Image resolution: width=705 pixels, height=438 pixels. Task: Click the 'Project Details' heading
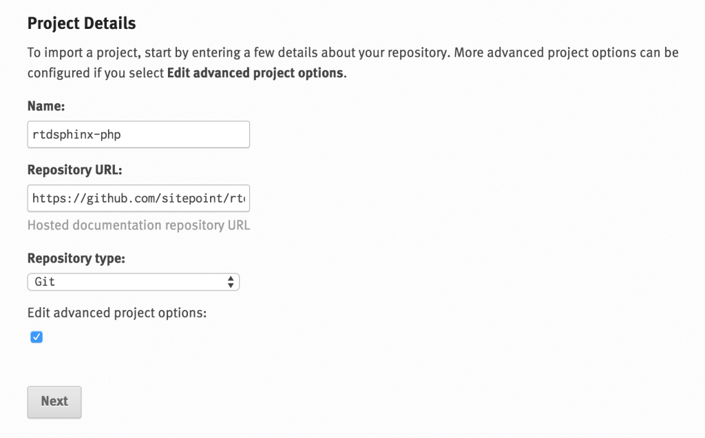pos(81,23)
